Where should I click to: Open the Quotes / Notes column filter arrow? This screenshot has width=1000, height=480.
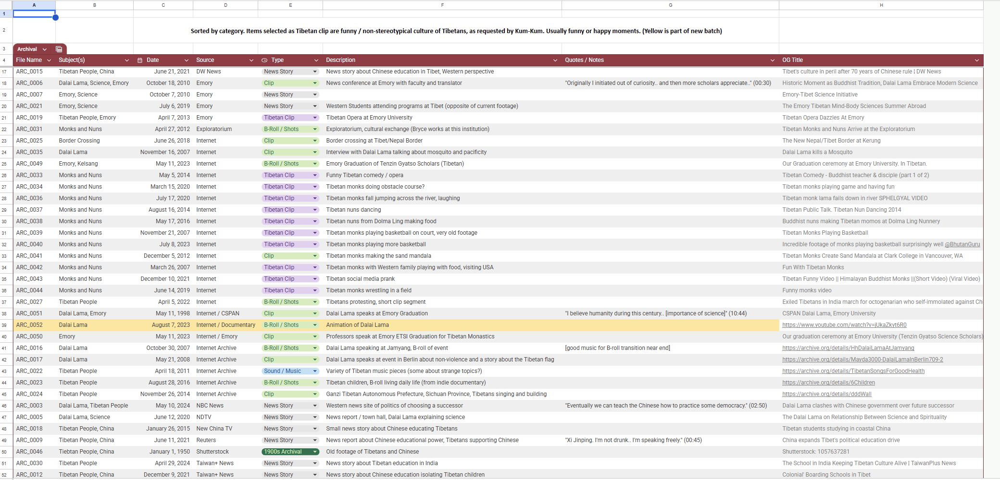point(773,60)
